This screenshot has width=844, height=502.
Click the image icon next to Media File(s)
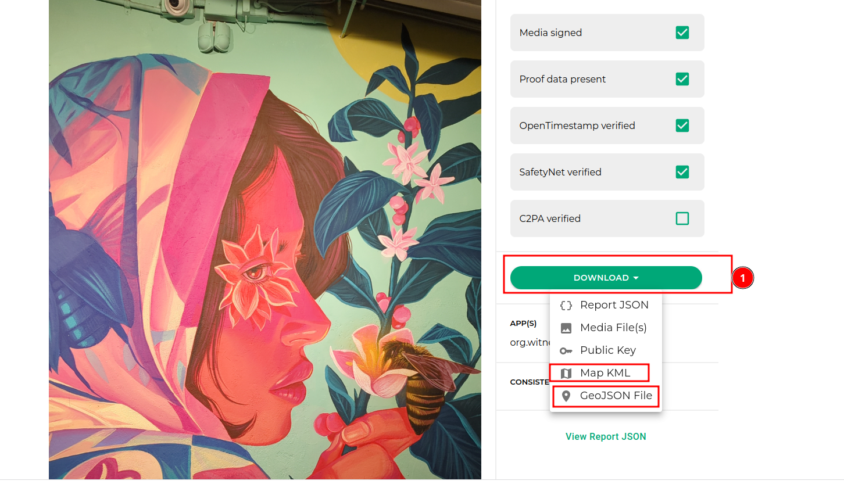coord(566,328)
